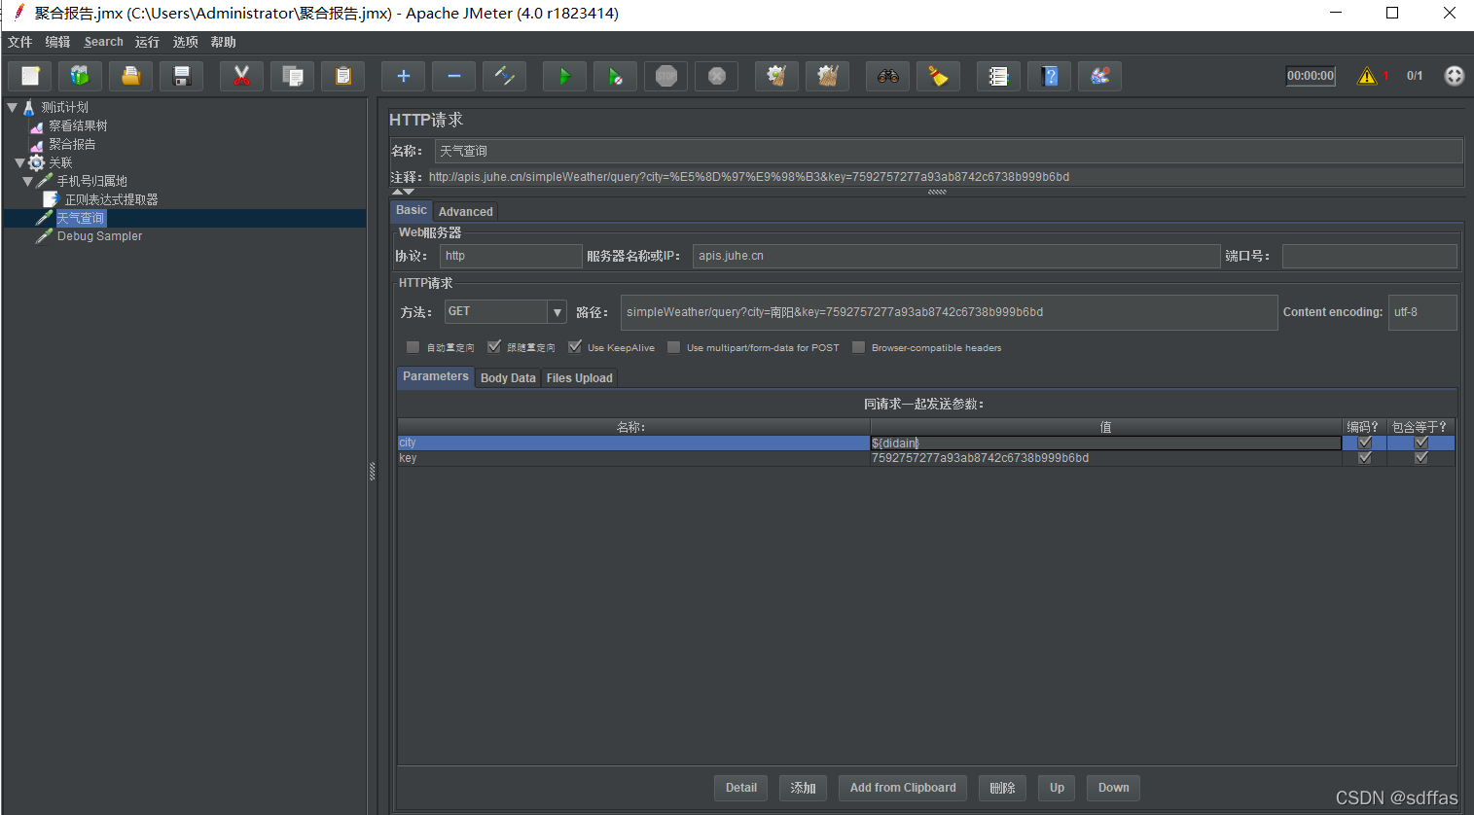Toggle 包含等于 checkbox in city row

(1421, 443)
